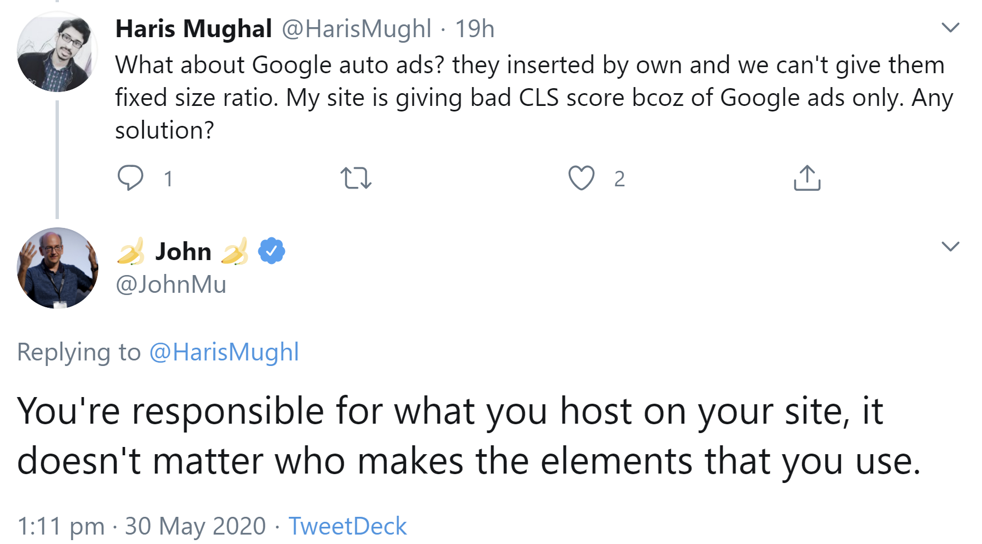Share Haris Mughal's tweet
982x544 pixels.
point(806,178)
